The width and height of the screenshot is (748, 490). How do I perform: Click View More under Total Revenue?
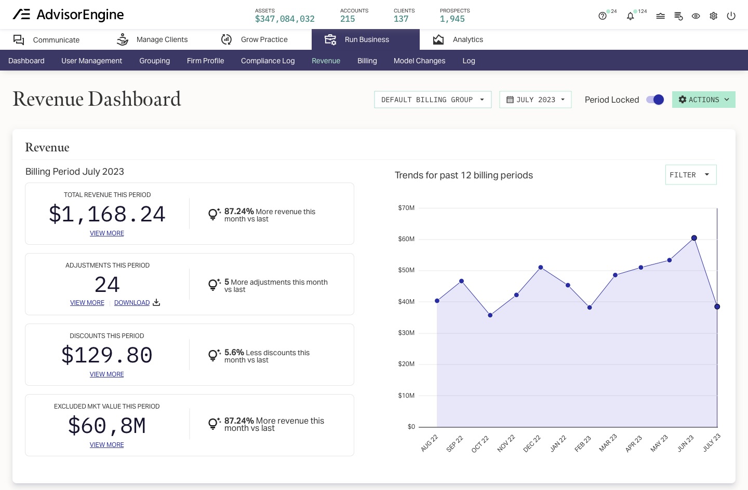[106, 233]
